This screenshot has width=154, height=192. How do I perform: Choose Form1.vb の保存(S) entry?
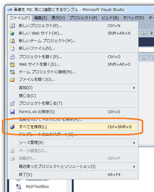(73, 112)
